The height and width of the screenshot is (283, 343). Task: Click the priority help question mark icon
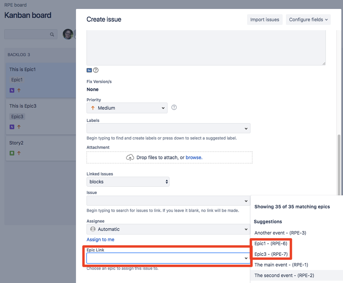coord(174,107)
